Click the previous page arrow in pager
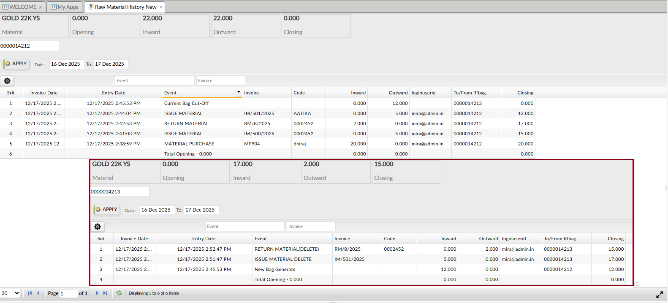This screenshot has width=668, height=303. click(38, 293)
